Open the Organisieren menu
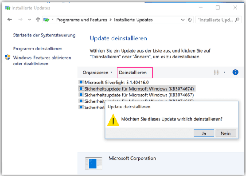 (97, 73)
